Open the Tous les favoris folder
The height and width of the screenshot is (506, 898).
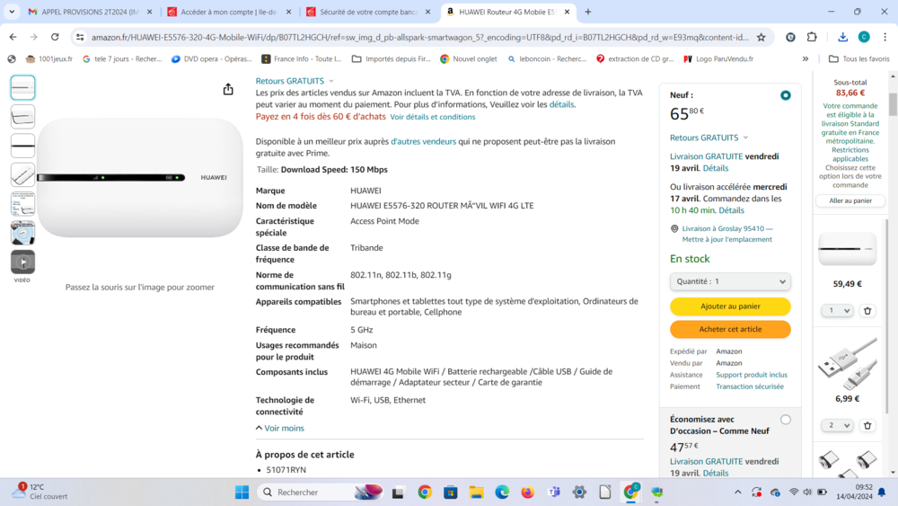[x=859, y=58]
